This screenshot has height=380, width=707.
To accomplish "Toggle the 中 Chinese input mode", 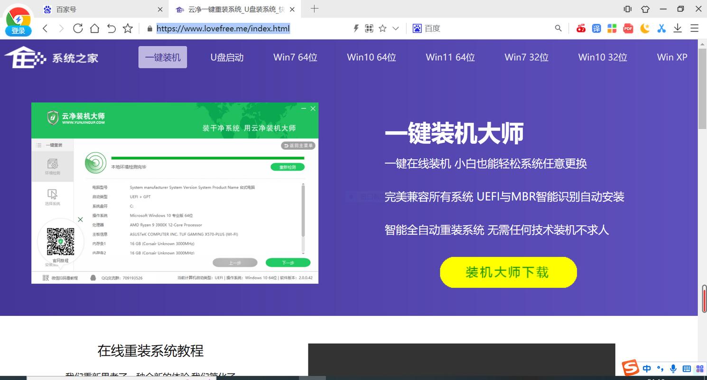I will 647,369.
